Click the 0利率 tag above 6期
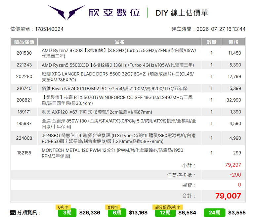 pyautogui.click(x=113, y=207)
